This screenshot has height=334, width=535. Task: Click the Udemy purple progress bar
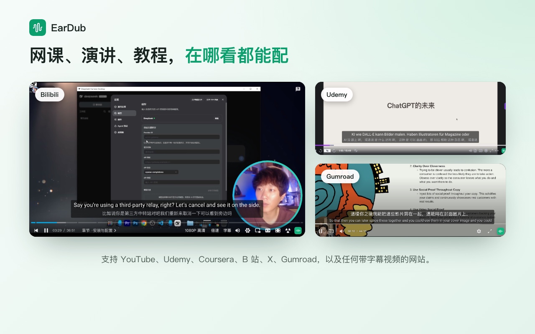coord(324,145)
